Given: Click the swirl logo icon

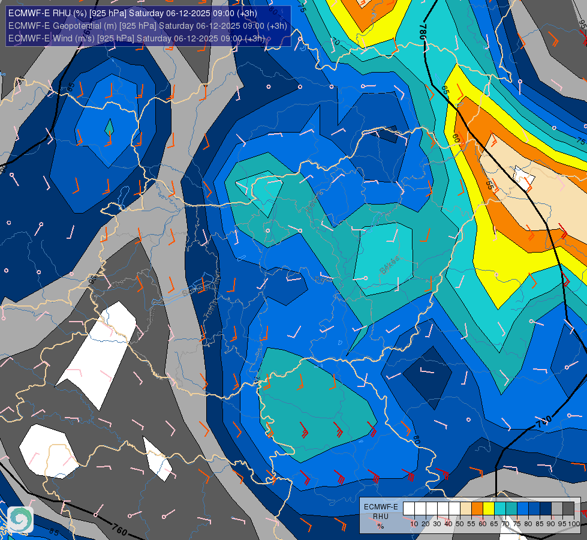Looking at the screenshot, I should coord(20,519).
